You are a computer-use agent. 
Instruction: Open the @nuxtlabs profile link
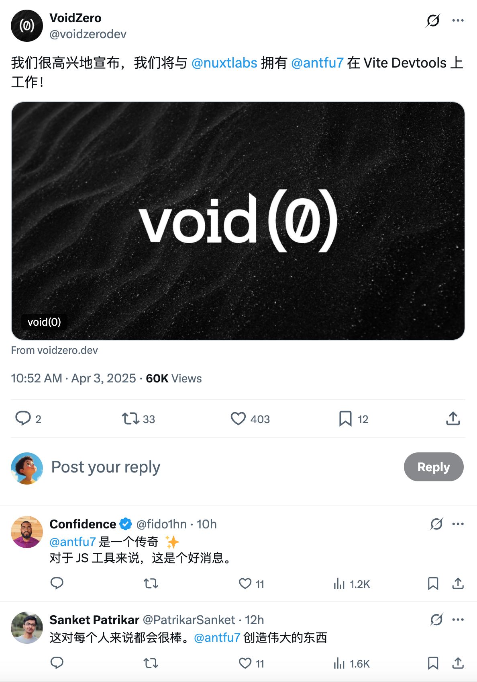tap(225, 63)
